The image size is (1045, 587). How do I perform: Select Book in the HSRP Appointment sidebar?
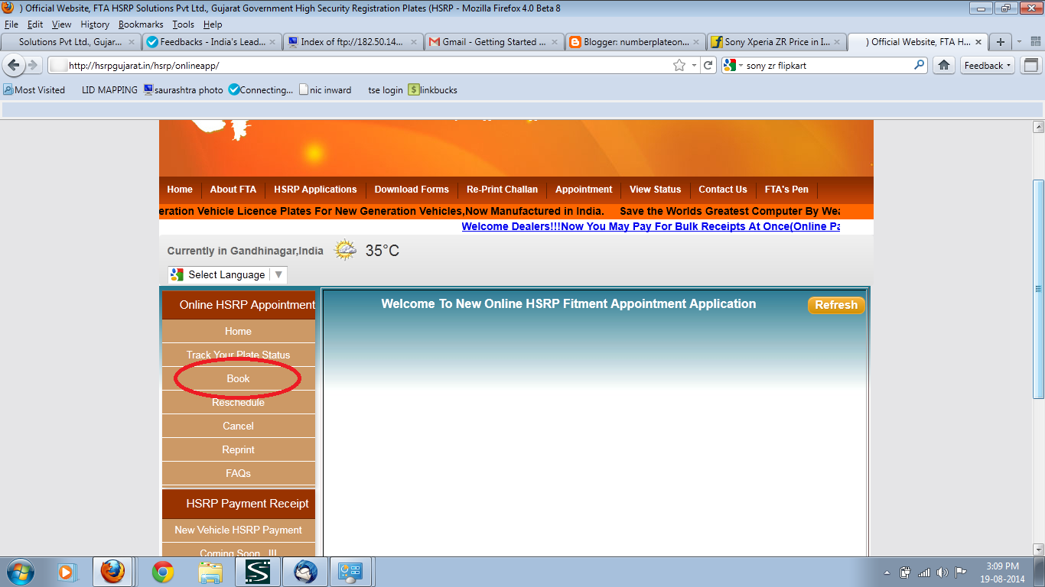(238, 378)
